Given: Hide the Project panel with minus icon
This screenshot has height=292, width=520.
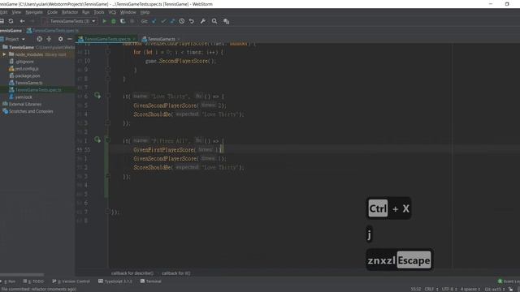Looking at the screenshot, I should tap(70, 39).
